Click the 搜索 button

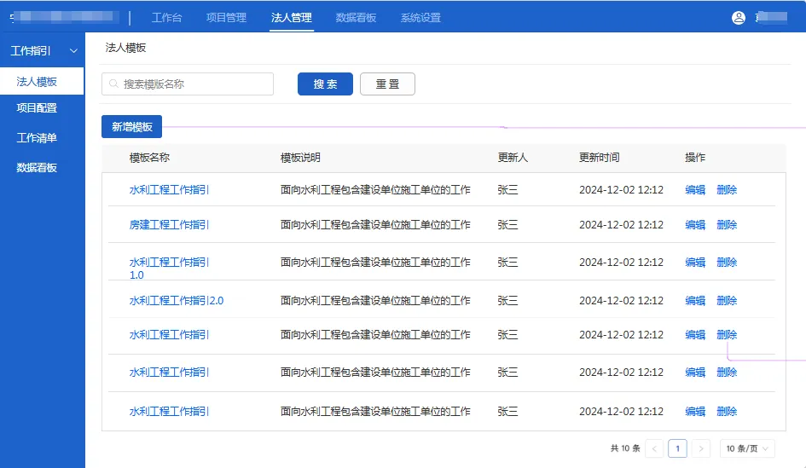325,84
